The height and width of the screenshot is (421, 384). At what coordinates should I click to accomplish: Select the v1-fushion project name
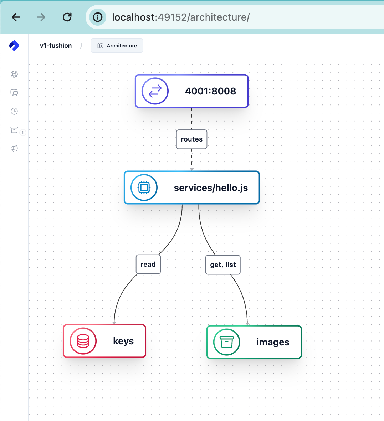click(56, 46)
